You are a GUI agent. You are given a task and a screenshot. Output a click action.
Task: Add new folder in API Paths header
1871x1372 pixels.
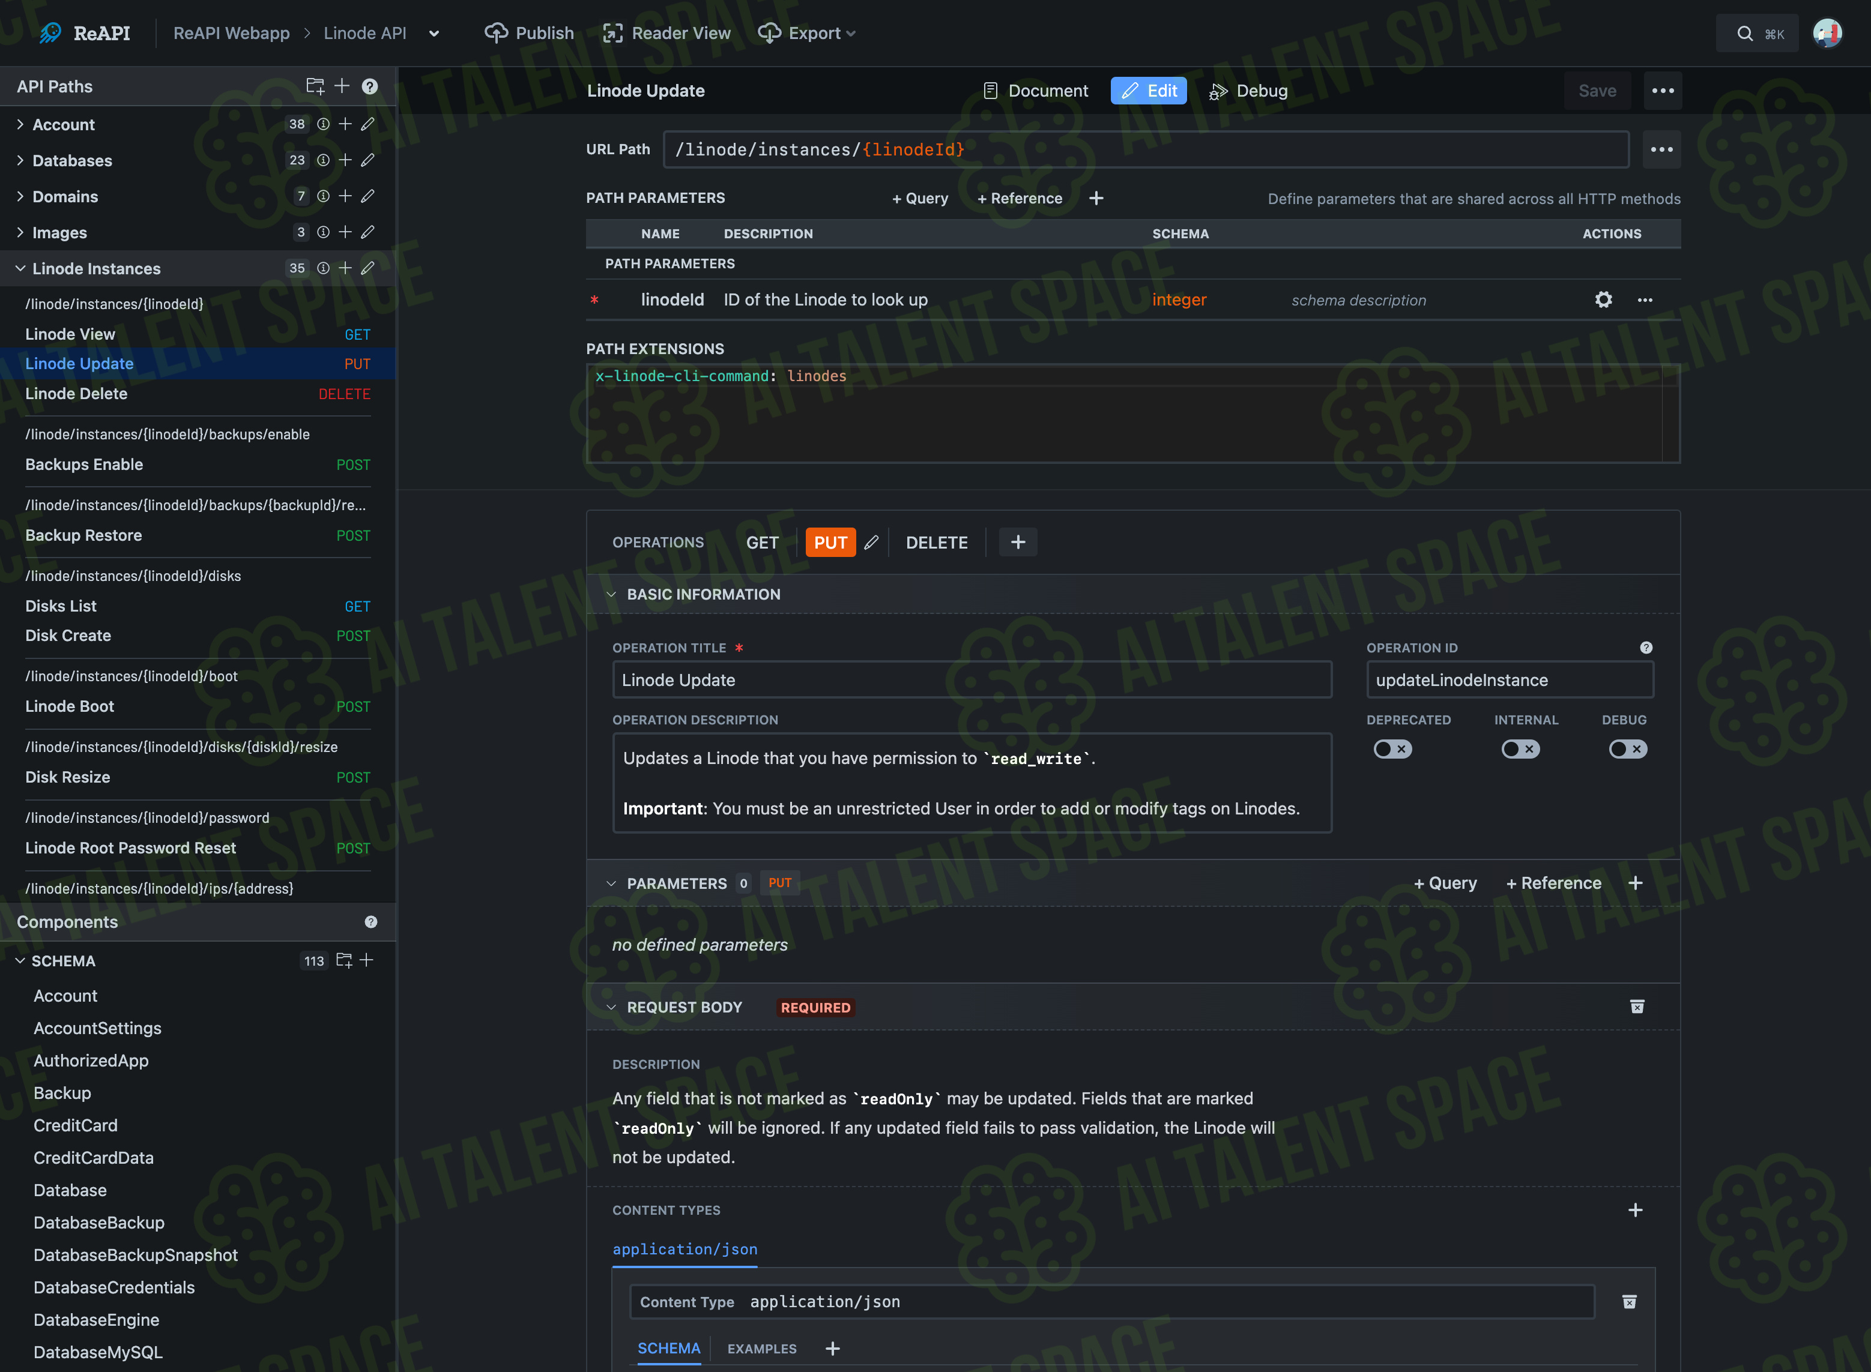click(x=315, y=86)
